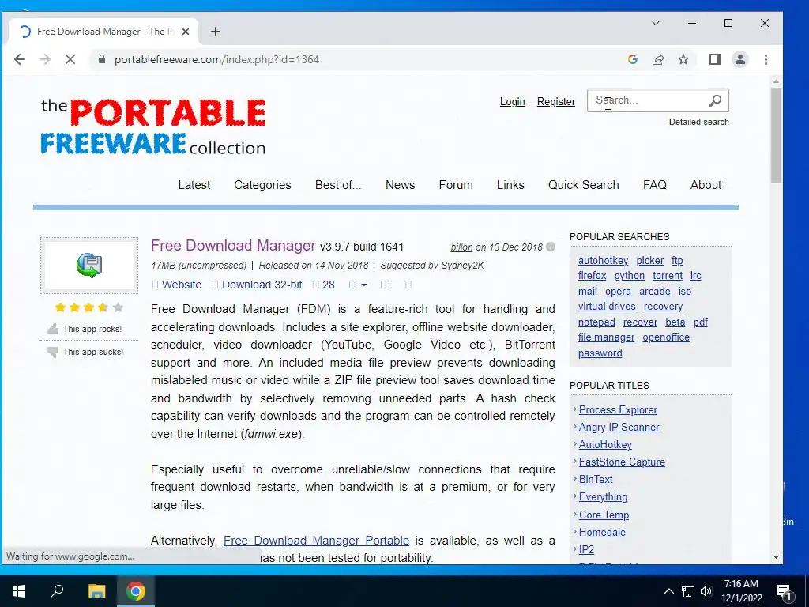
Task: Open the Quick Search menu item
Action: pos(584,185)
